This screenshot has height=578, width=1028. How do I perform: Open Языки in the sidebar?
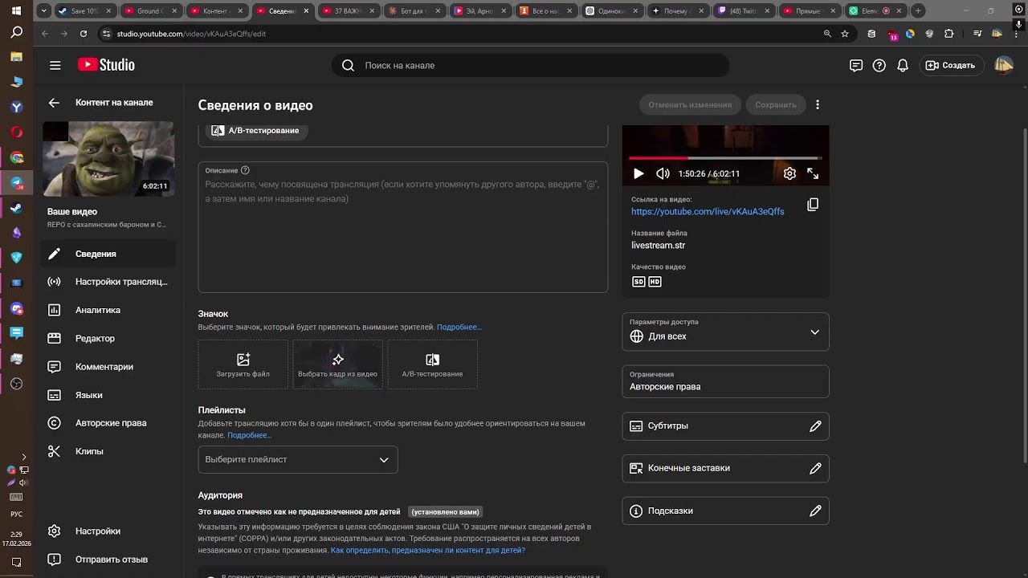click(x=108, y=395)
